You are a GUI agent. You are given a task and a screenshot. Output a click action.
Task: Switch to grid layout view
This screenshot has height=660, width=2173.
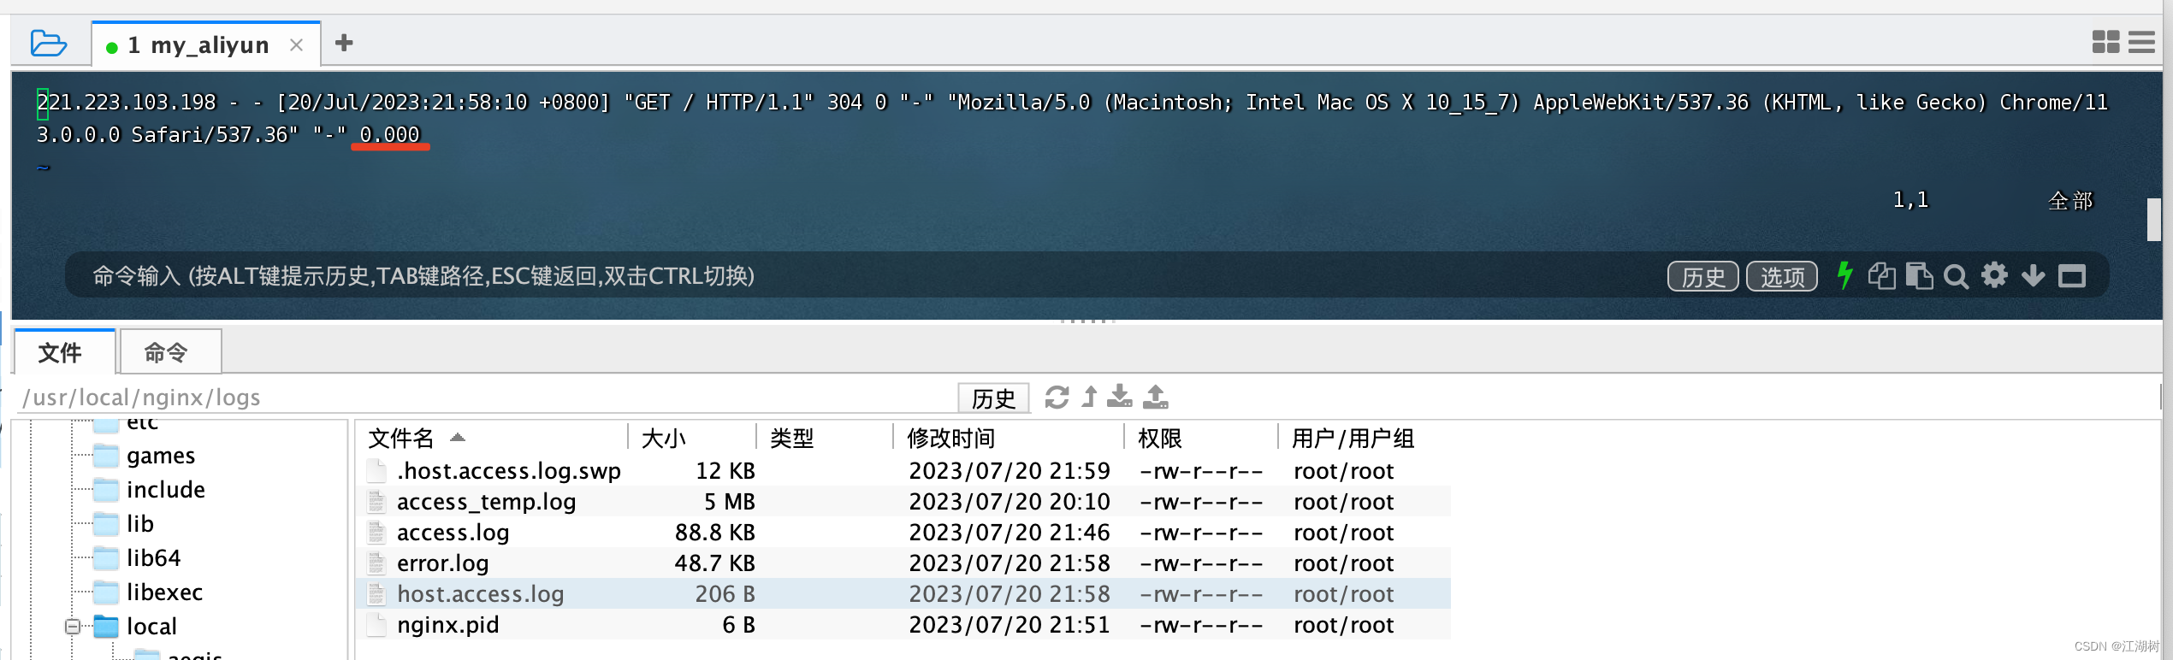pos(2105,42)
